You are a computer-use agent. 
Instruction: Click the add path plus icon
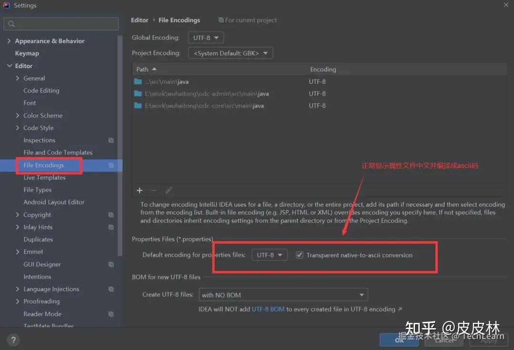(x=139, y=190)
